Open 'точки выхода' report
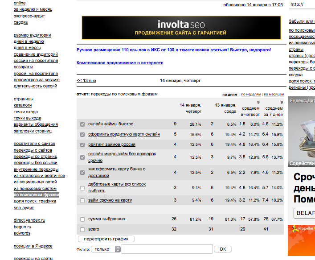 tap(27, 118)
